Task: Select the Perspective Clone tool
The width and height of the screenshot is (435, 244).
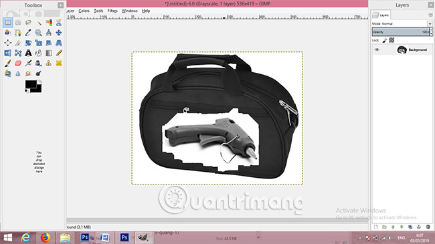Action: point(8,74)
